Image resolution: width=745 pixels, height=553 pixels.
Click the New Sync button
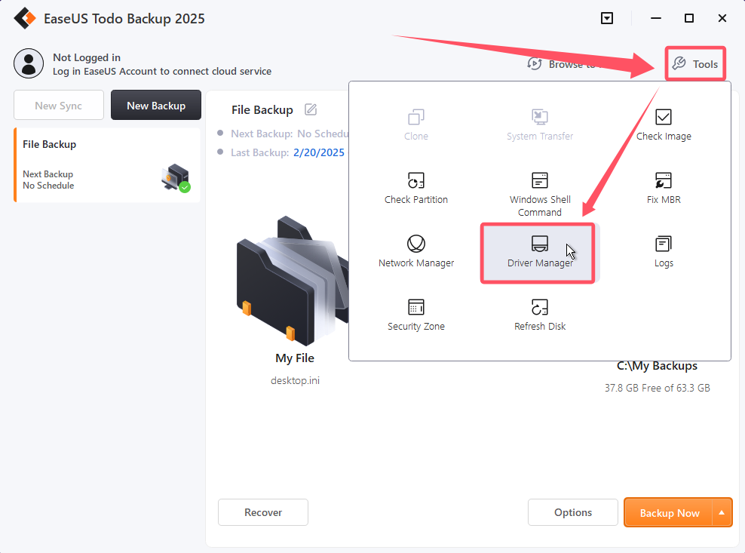coord(59,105)
